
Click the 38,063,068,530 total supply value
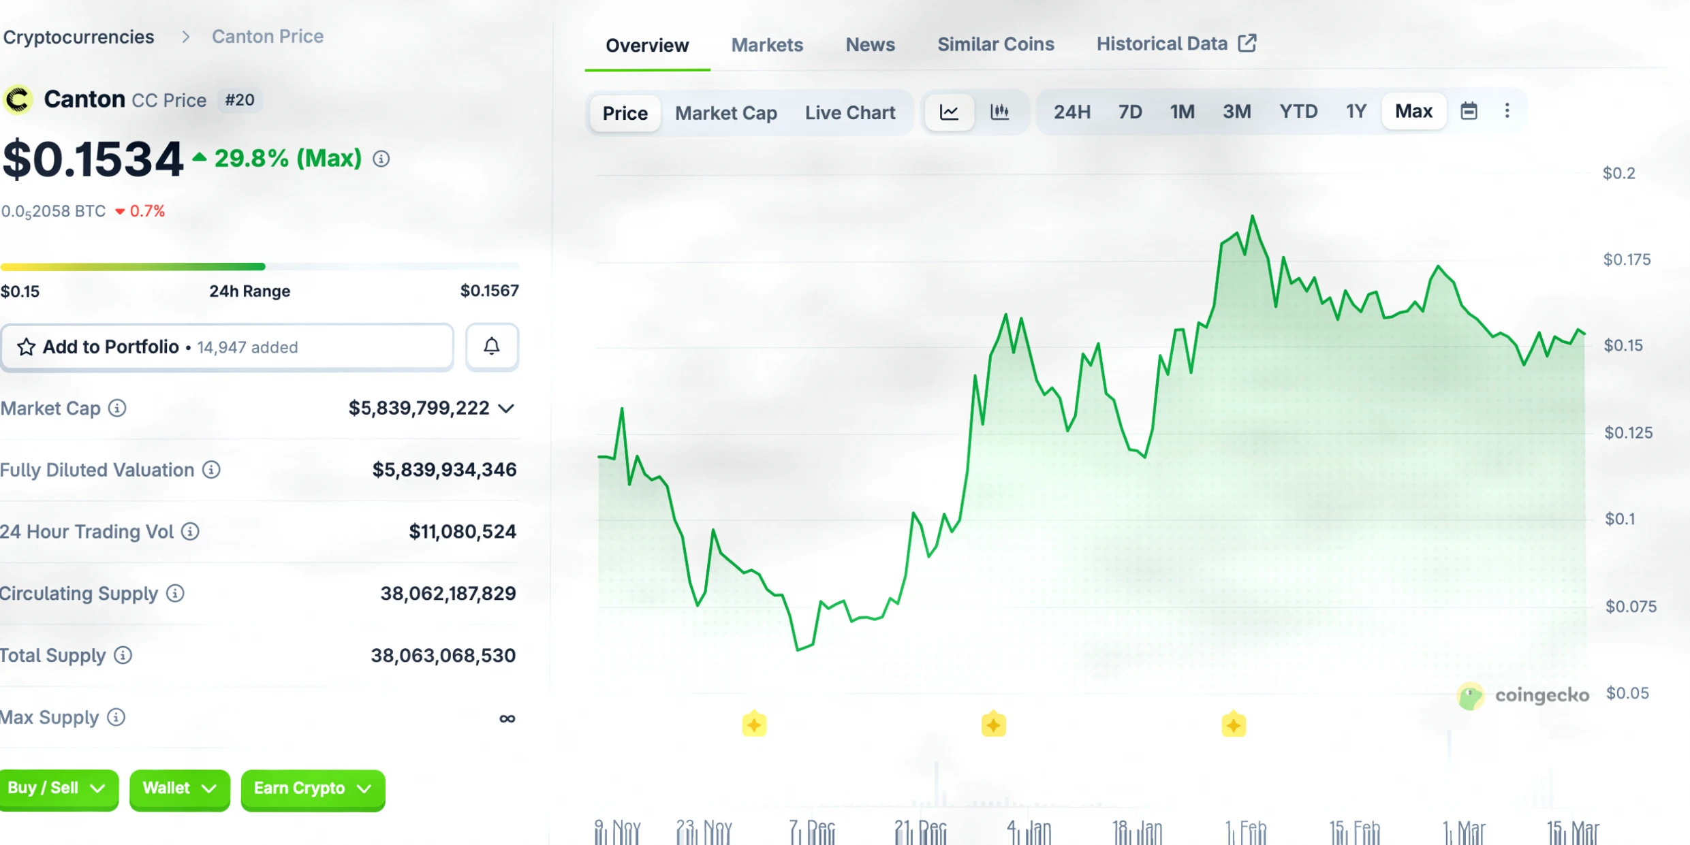(443, 655)
